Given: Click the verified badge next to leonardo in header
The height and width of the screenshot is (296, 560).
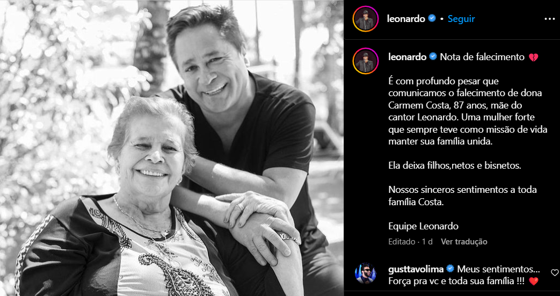Looking at the screenshot, I should pos(432,19).
